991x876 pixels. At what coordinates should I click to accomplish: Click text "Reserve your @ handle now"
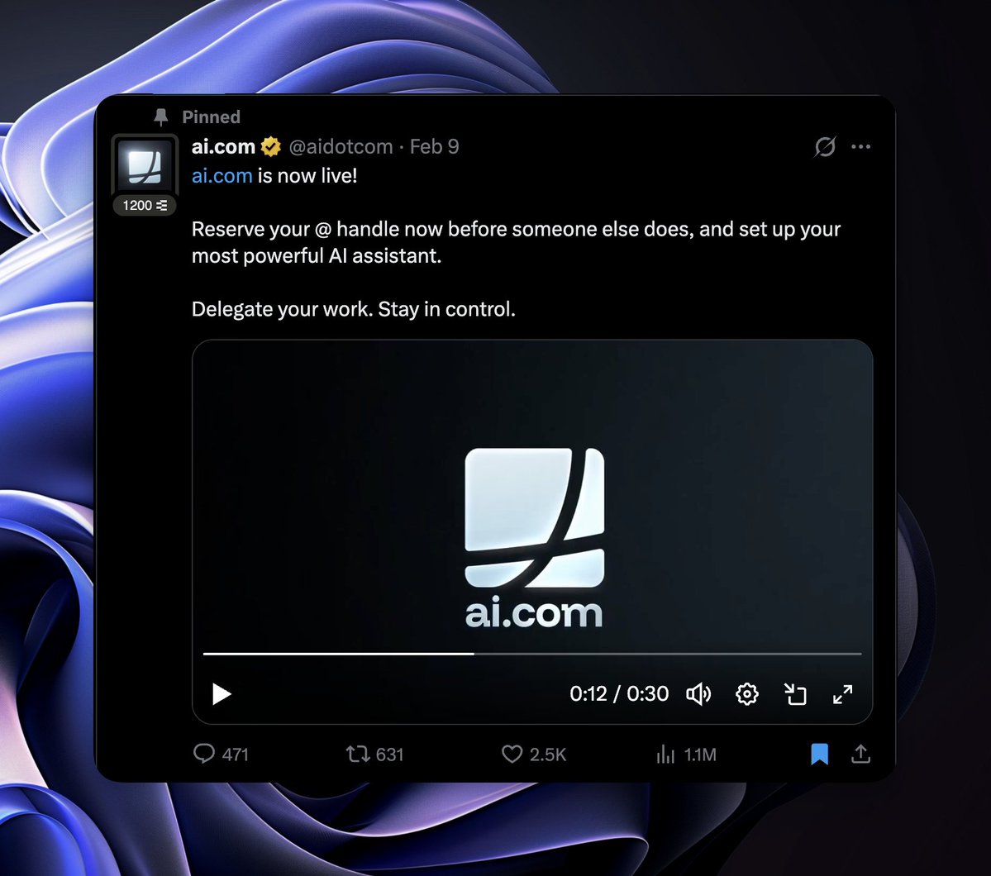317,229
